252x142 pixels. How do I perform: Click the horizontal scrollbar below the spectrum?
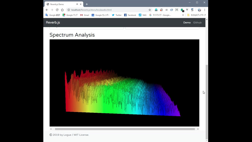125,129
